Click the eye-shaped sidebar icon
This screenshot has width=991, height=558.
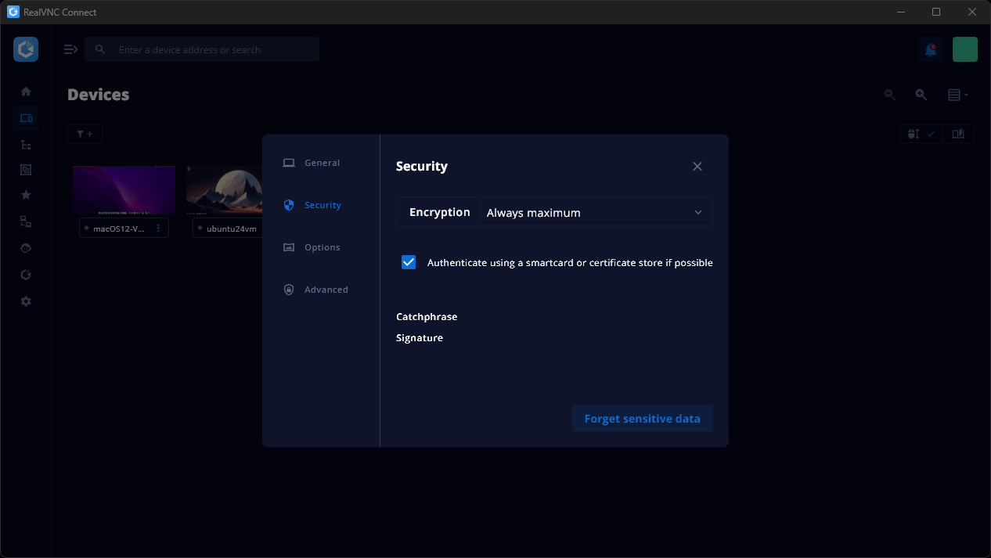[26, 248]
